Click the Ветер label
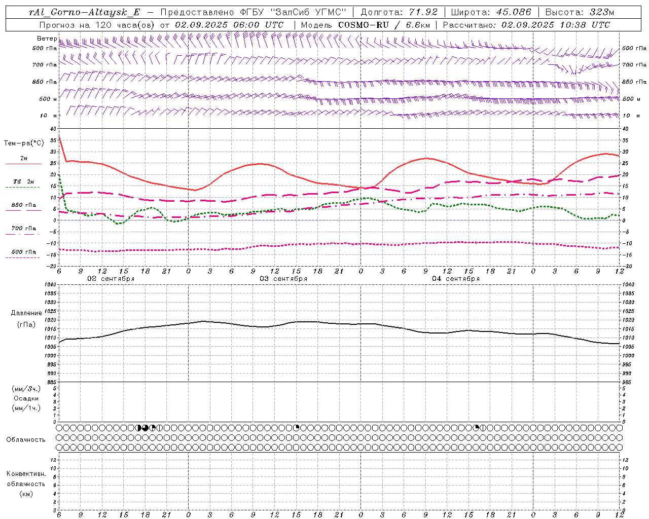Viewport: 649px width, 519px height. (x=47, y=39)
